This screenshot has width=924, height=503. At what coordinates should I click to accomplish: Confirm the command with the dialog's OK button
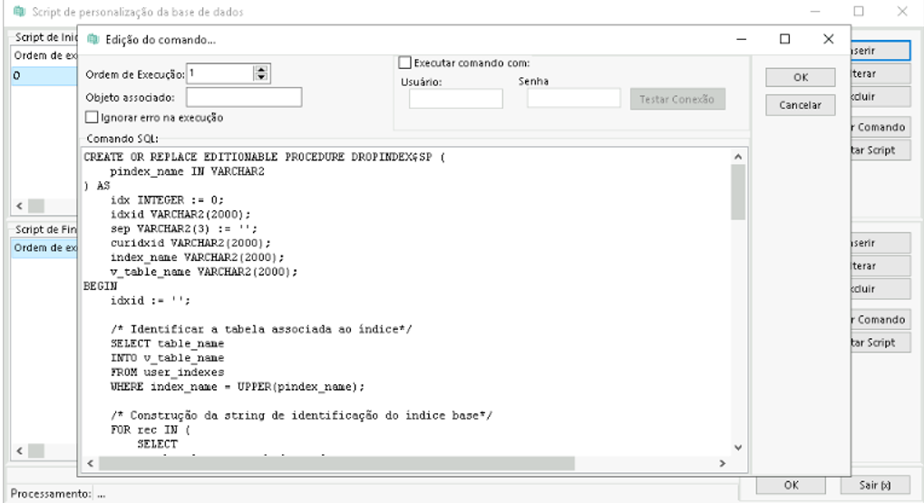801,77
